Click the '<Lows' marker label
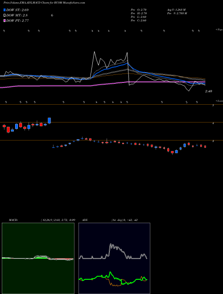The height and width of the screenshot is (294, 223). 219,101
